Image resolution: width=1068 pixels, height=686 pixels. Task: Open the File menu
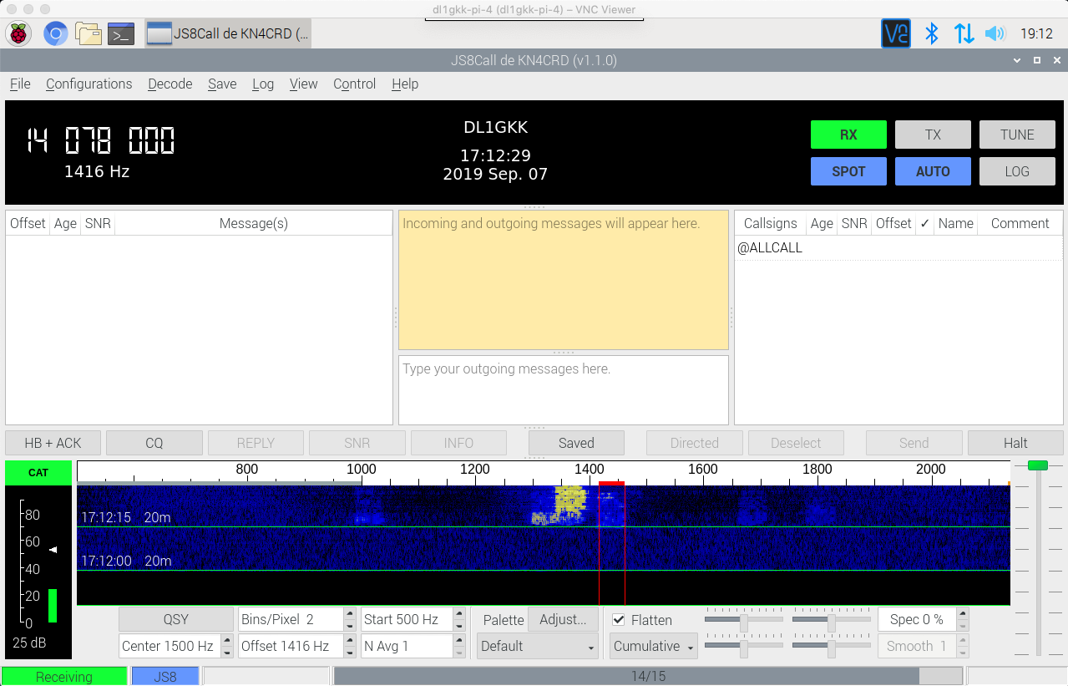pyautogui.click(x=20, y=84)
